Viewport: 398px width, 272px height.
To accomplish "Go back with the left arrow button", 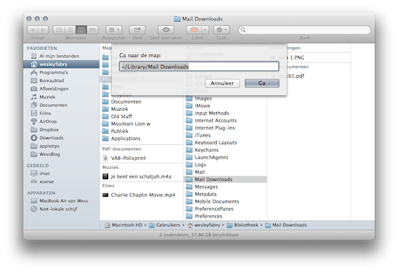I will tap(33, 30).
